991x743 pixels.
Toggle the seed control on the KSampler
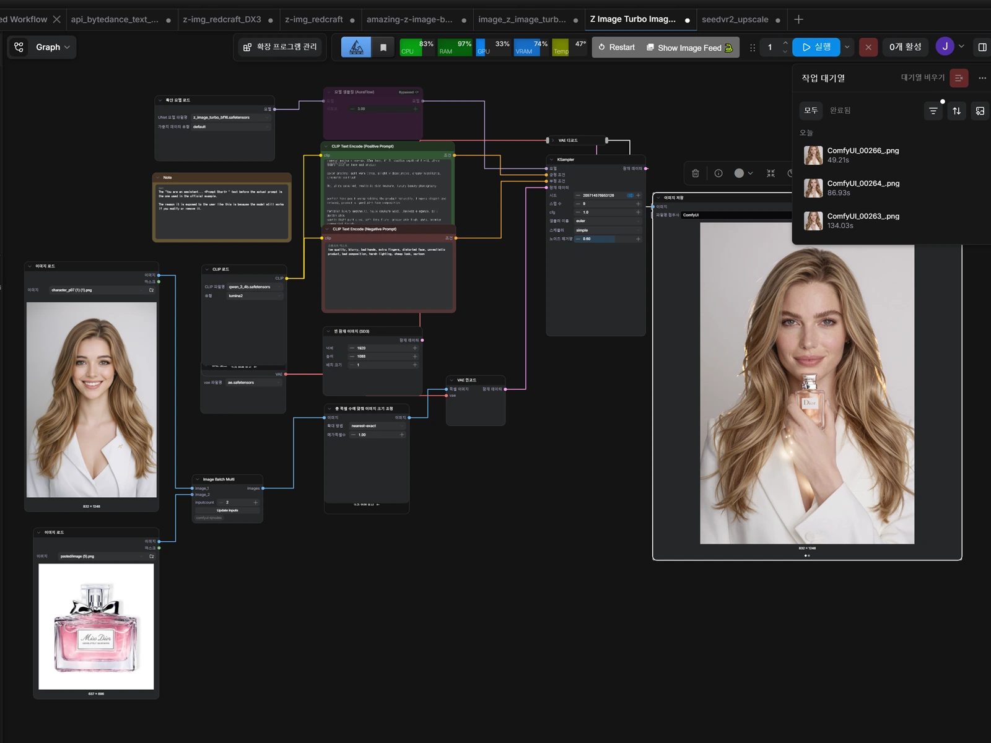pos(630,195)
